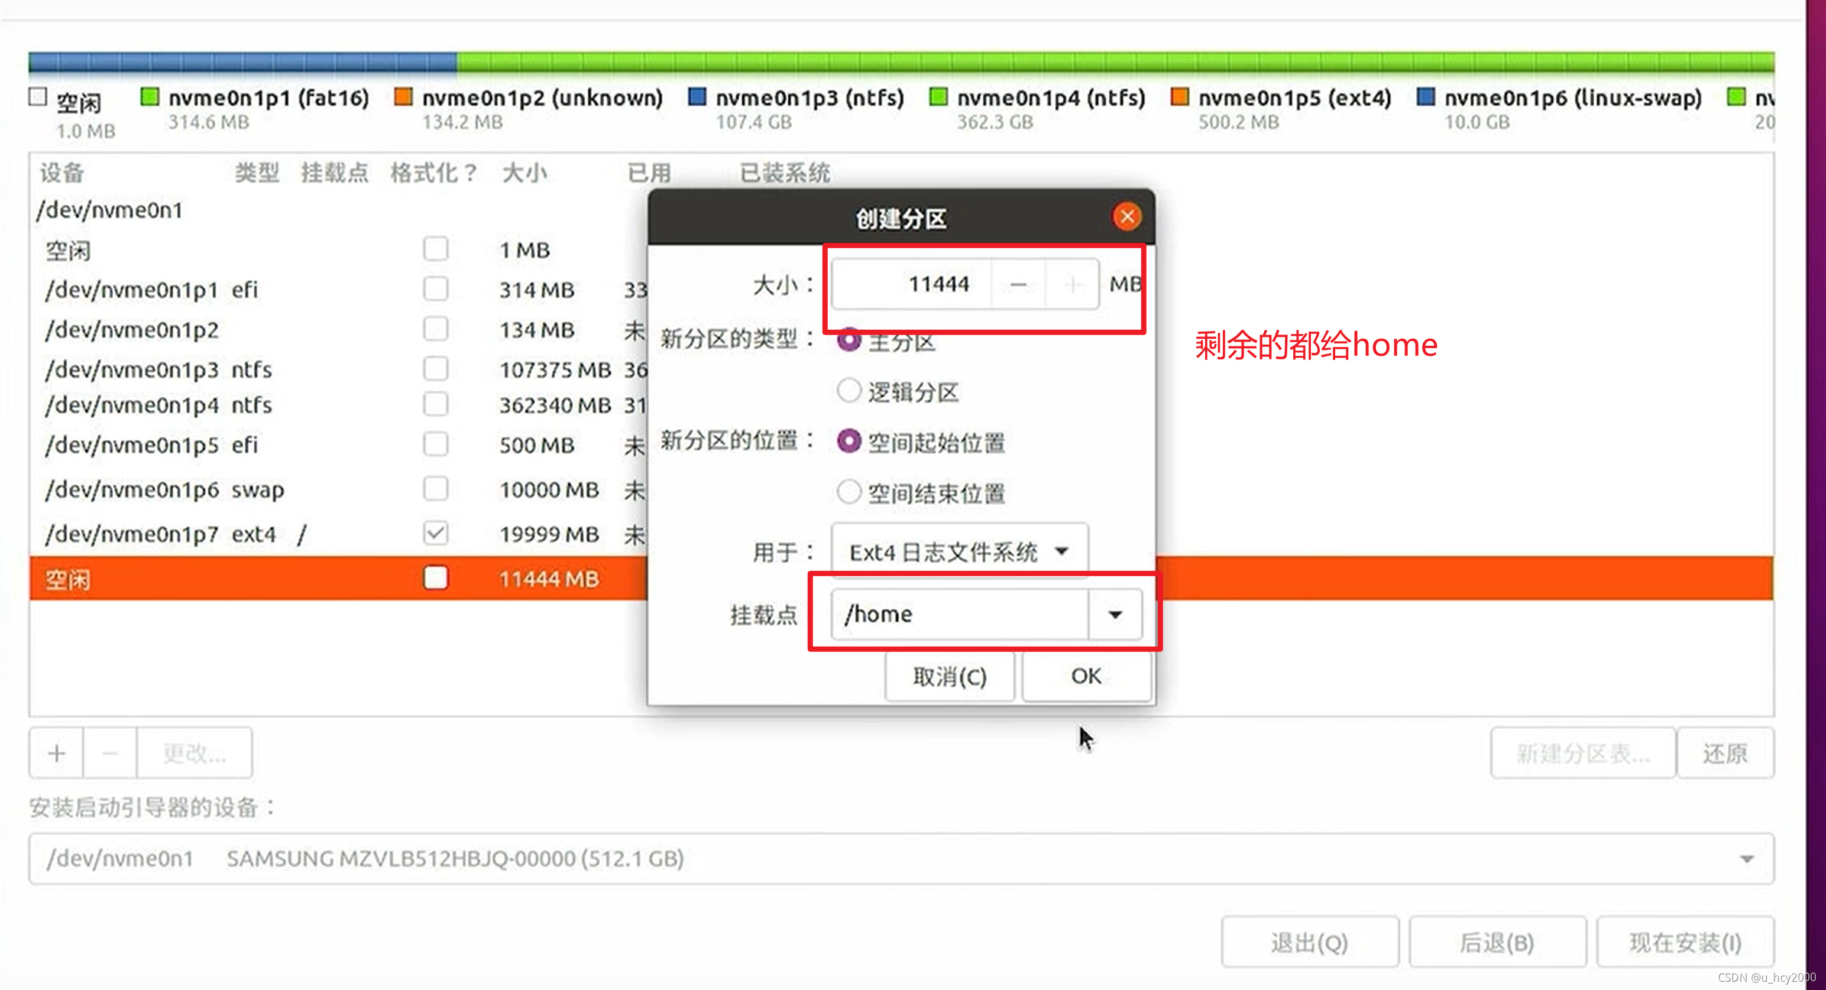Close the Create Partition dialog with X
This screenshot has height=990, width=1826.
click(x=1126, y=217)
